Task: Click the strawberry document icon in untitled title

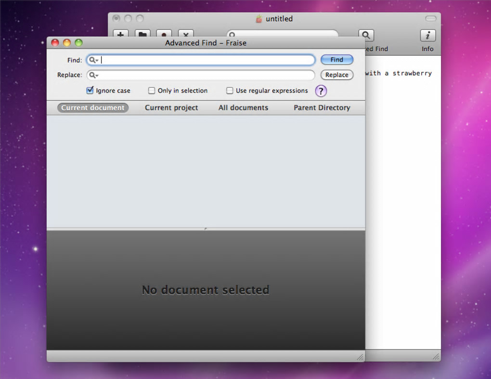Action: coord(259,19)
